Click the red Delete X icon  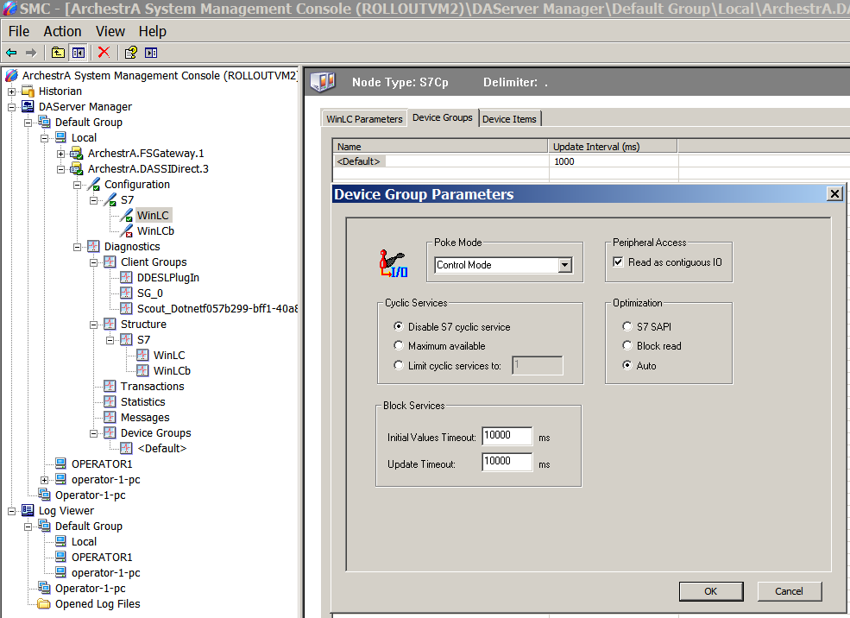(x=104, y=53)
